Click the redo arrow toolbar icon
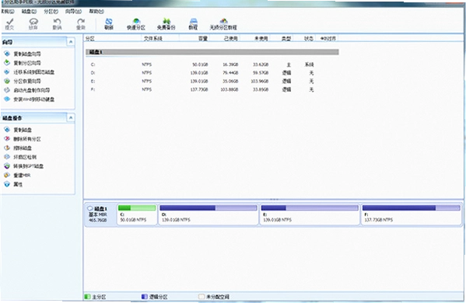The width and height of the screenshot is (466, 303). click(x=81, y=24)
